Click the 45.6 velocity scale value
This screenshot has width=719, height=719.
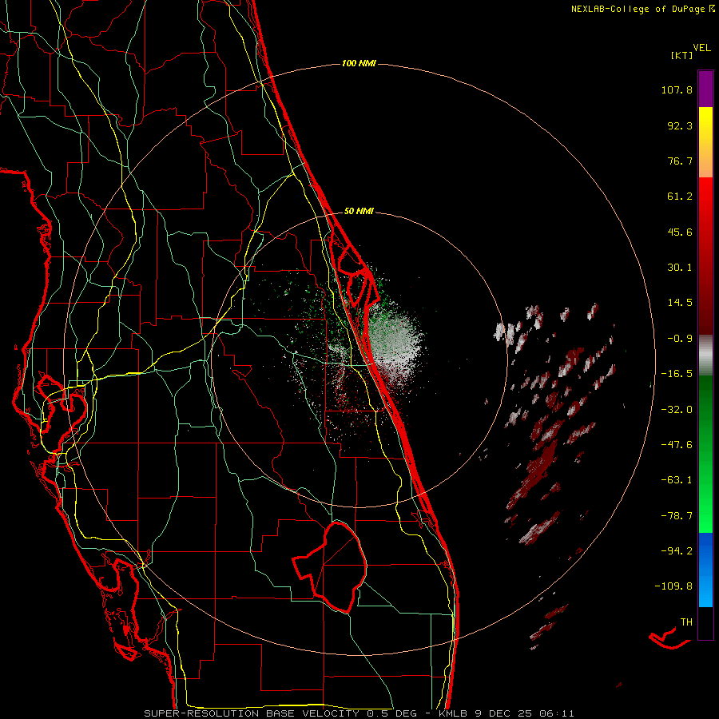[x=680, y=232]
